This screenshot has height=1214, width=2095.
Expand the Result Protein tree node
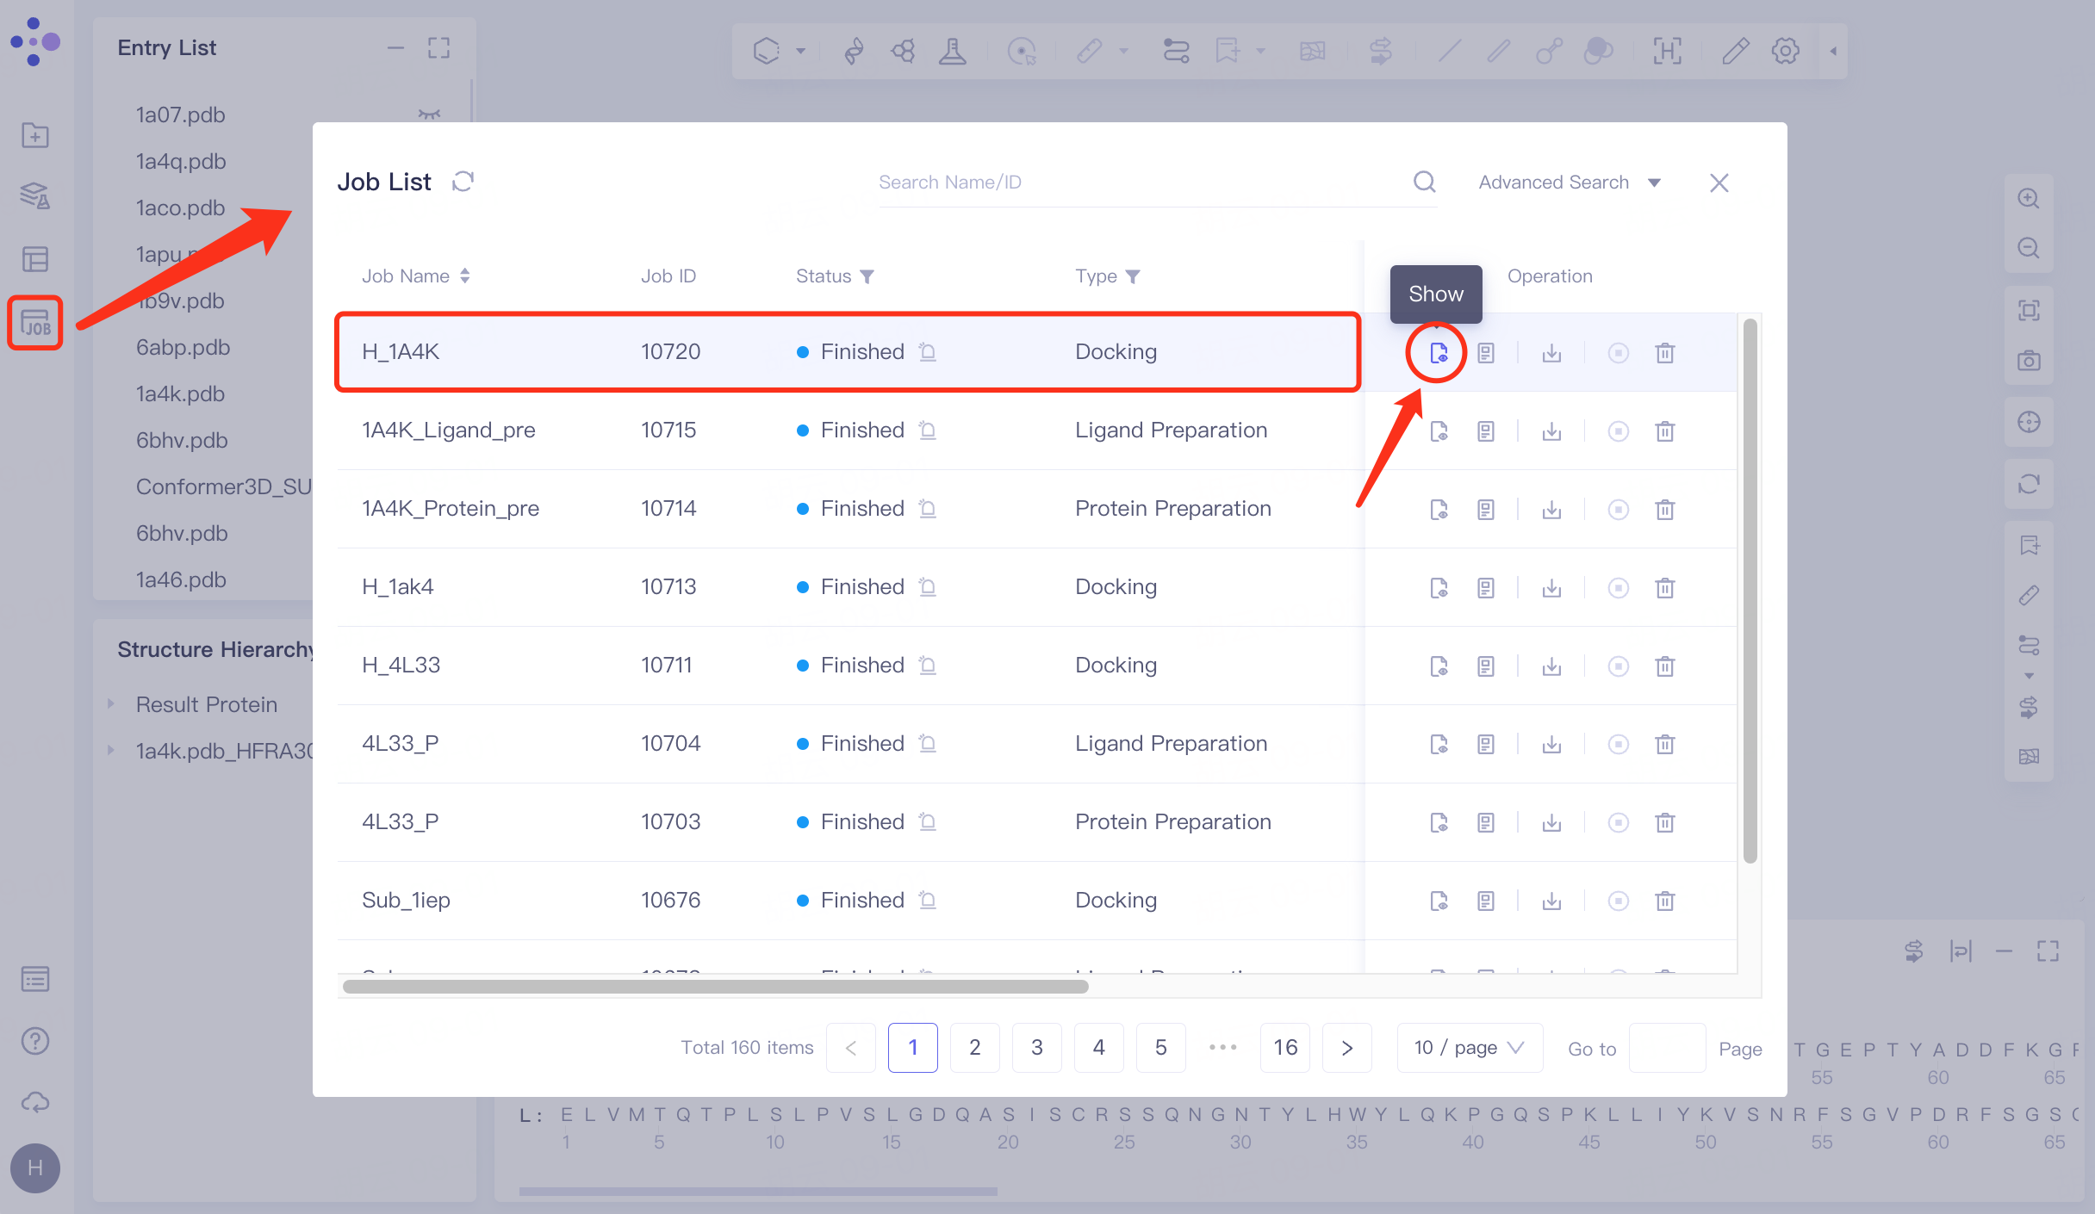click(111, 704)
